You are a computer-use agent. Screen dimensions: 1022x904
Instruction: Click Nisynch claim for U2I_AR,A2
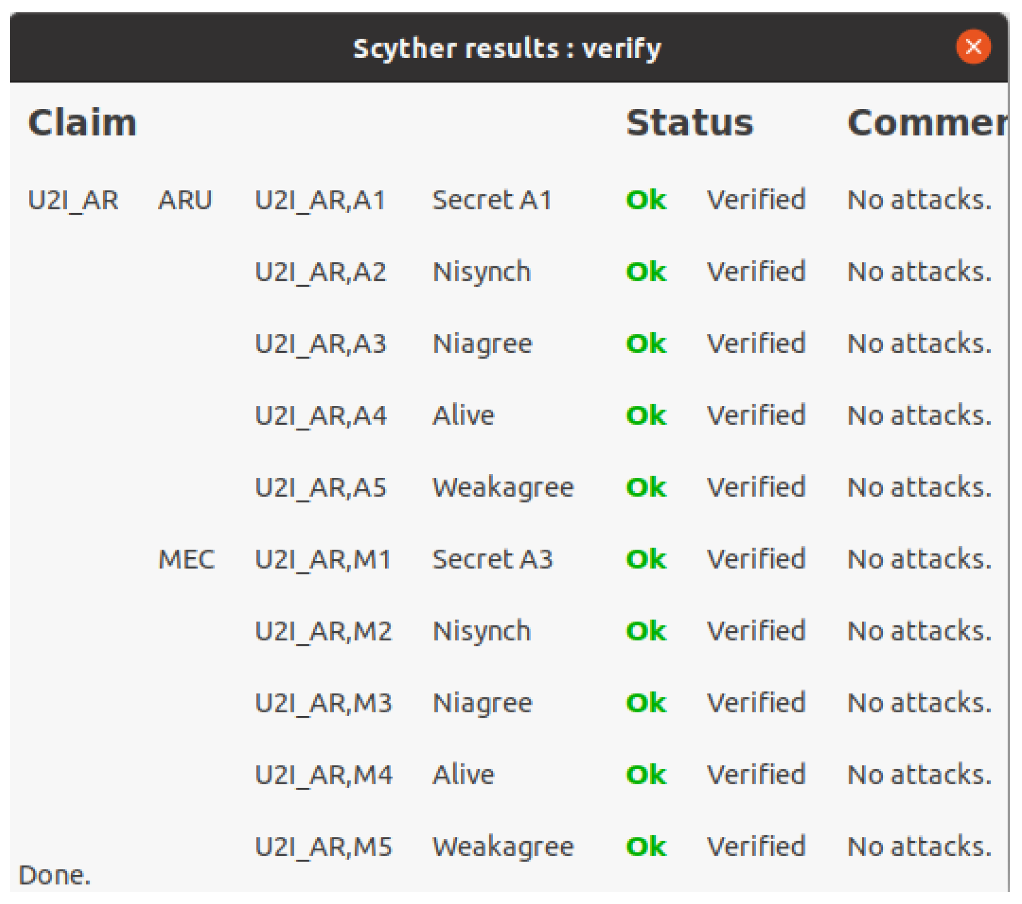[482, 272]
